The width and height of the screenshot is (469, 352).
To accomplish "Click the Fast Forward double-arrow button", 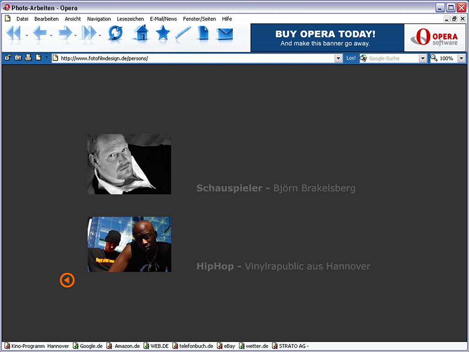I will coord(89,33).
